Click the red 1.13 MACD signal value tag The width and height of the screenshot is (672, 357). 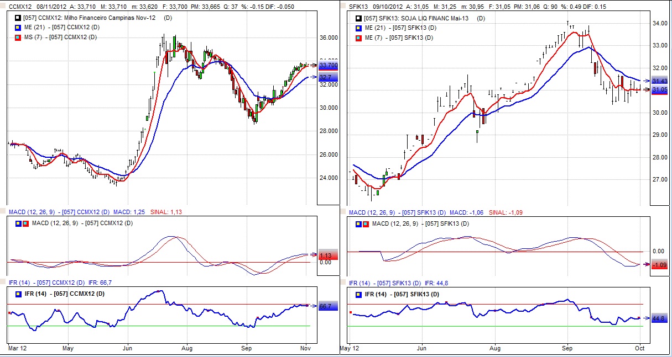[x=326, y=255]
